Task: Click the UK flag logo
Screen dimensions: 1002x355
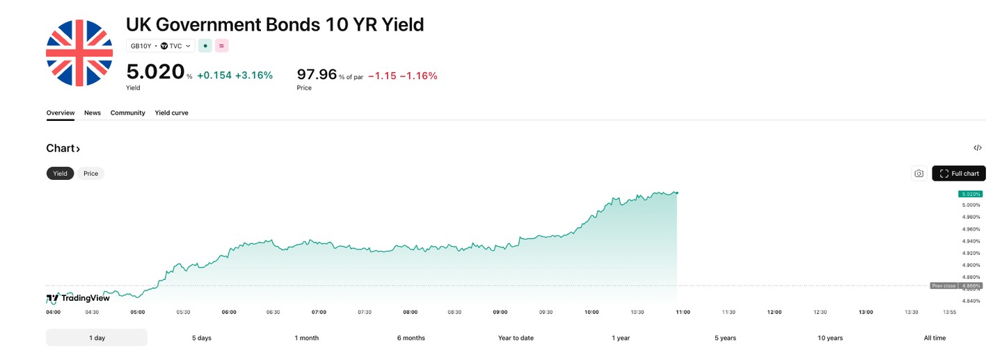Action: (79, 53)
